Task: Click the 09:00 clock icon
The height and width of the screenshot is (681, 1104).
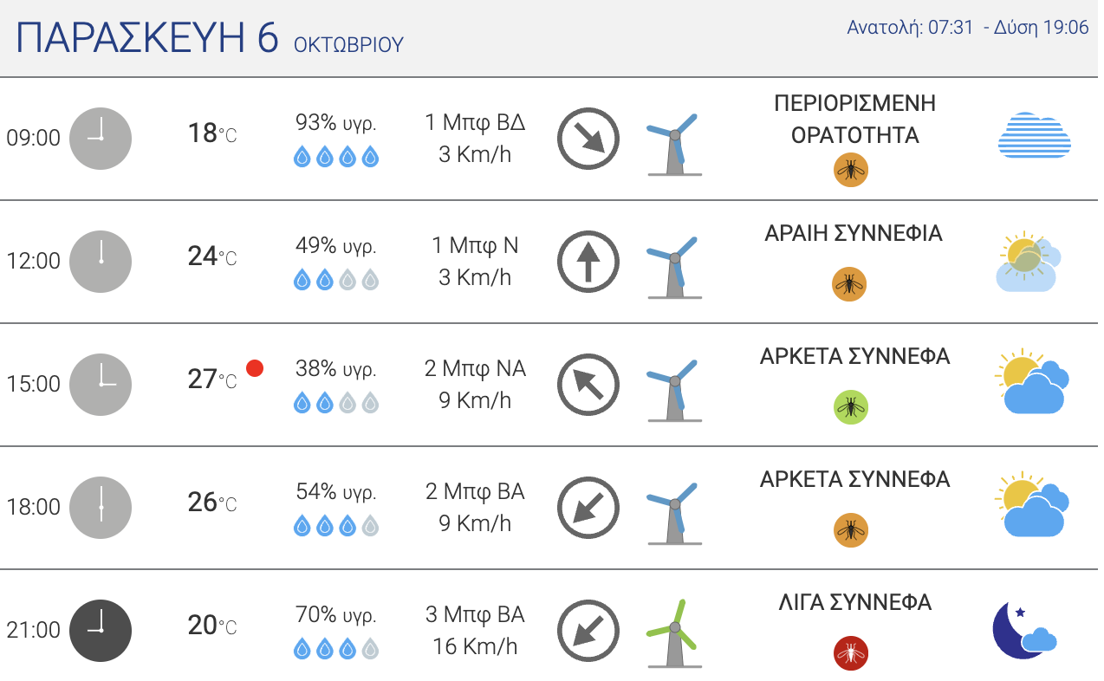Action: (101, 139)
